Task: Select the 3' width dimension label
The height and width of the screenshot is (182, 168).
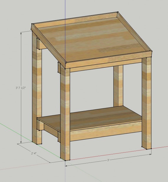Action: tap(108, 160)
